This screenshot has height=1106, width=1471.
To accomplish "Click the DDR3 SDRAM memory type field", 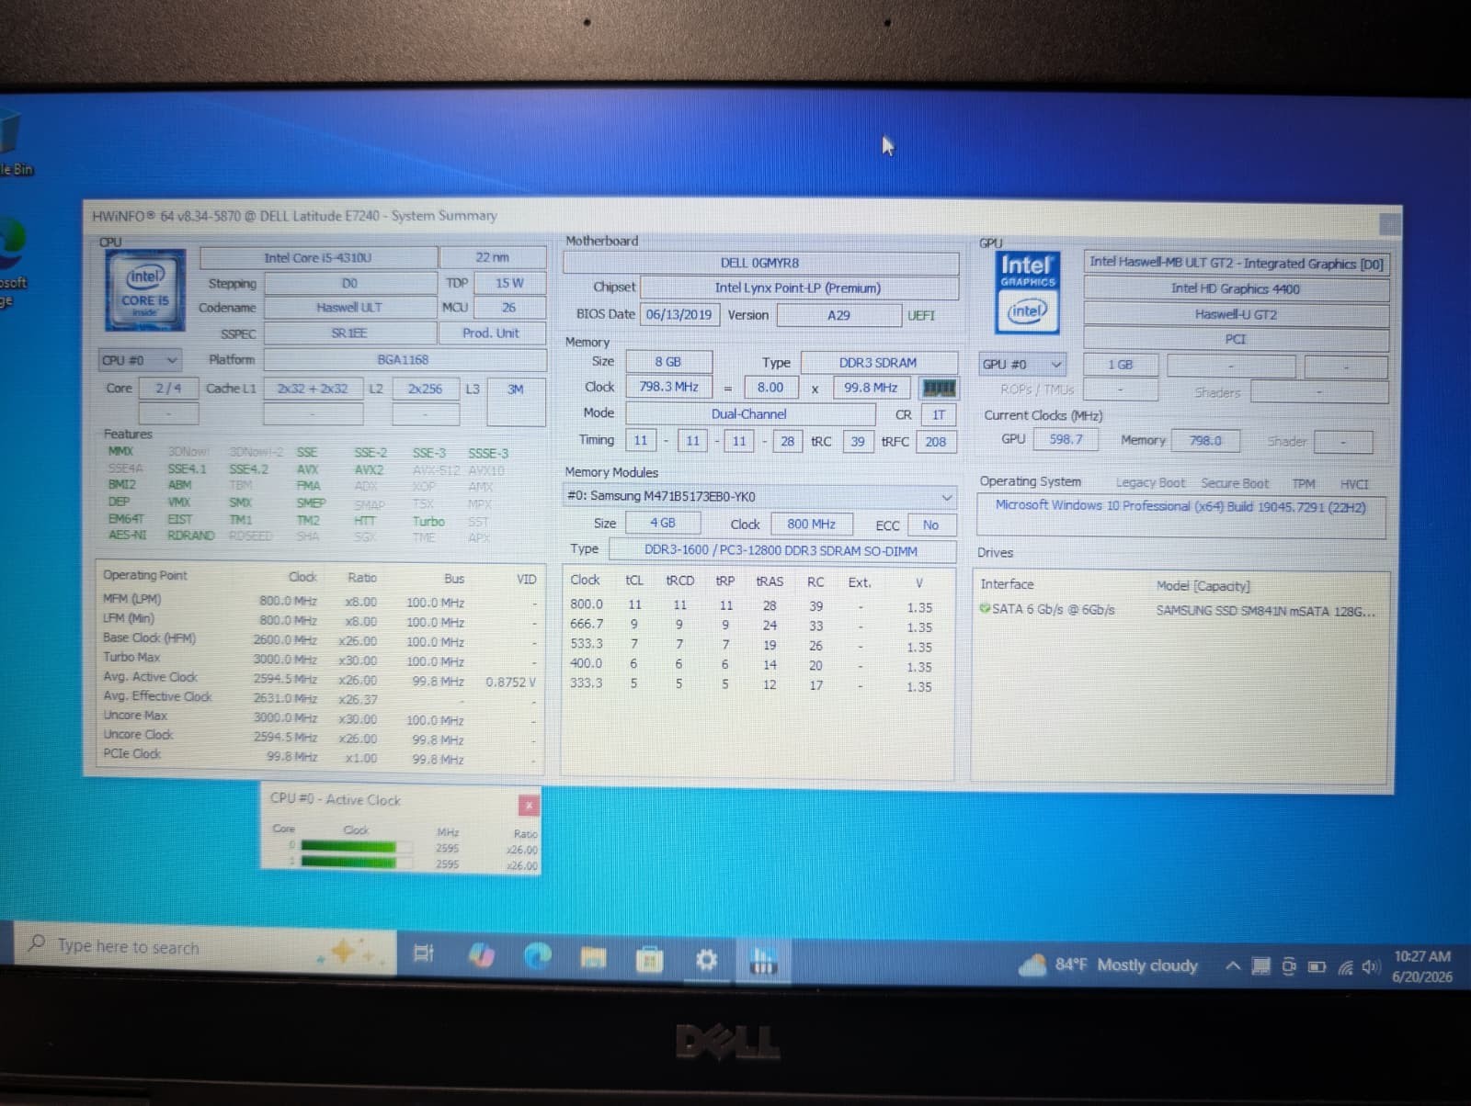I will [878, 363].
